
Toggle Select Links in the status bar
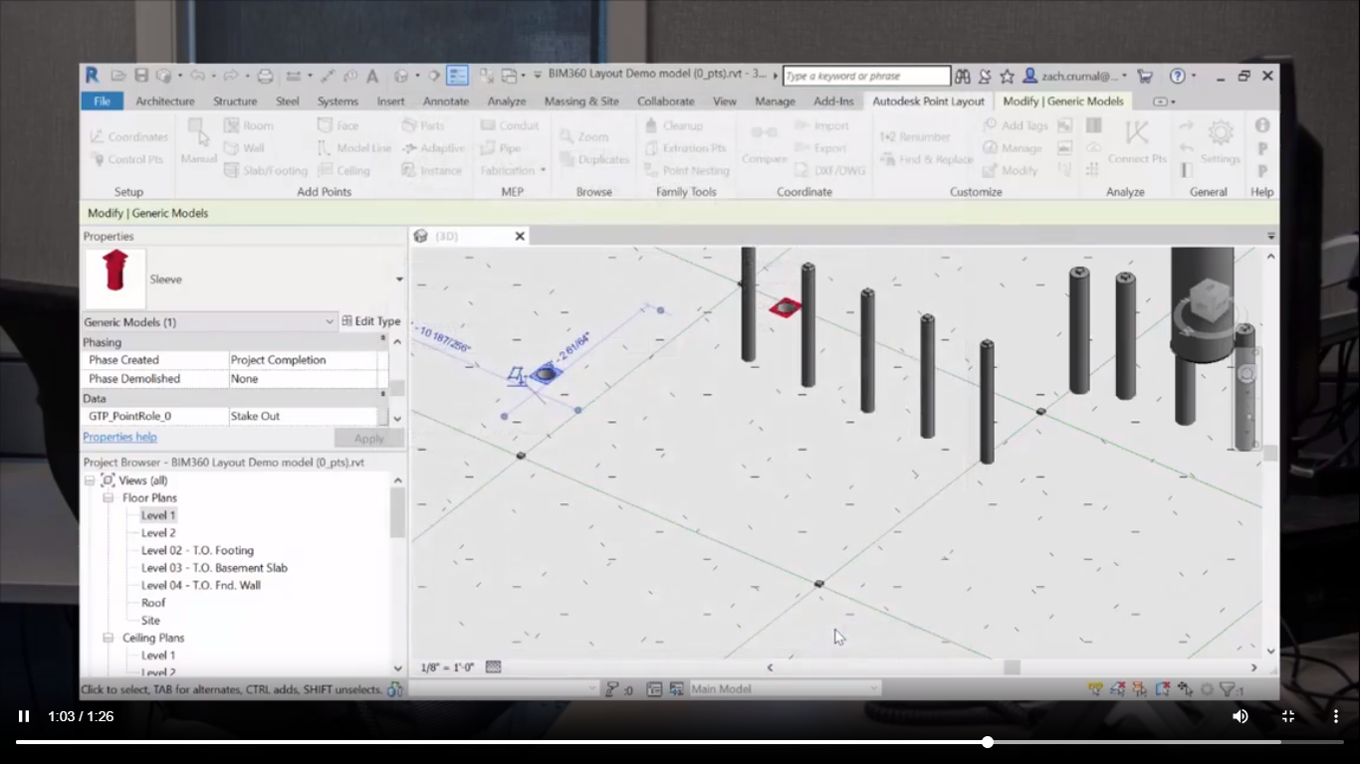[x=1096, y=688]
